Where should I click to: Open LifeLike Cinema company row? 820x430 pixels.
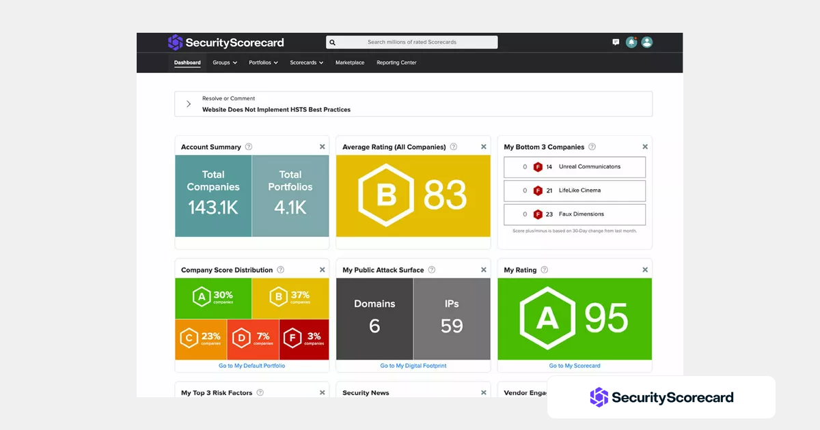575,190
